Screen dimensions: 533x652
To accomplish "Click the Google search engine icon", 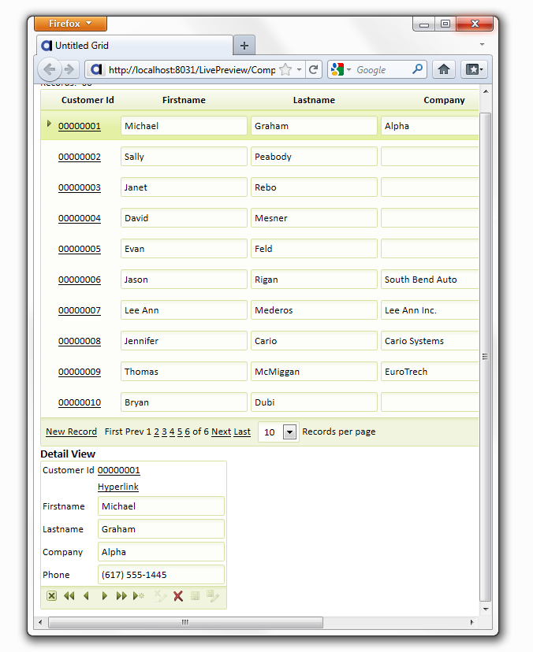I will coord(337,69).
